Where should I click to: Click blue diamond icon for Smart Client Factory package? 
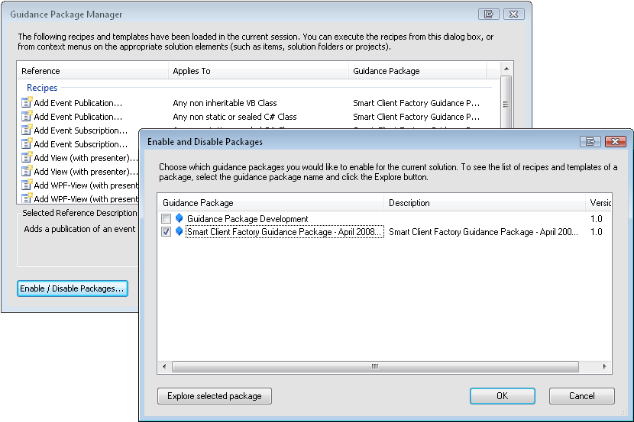click(179, 231)
